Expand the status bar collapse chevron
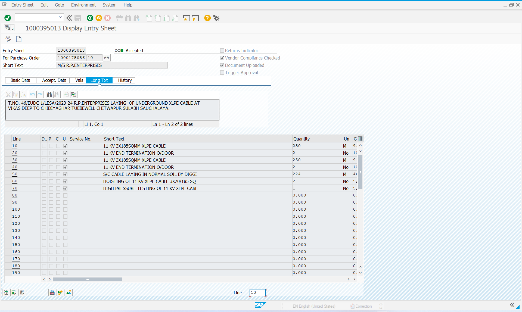The height and width of the screenshot is (312, 522). click(x=512, y=305)
